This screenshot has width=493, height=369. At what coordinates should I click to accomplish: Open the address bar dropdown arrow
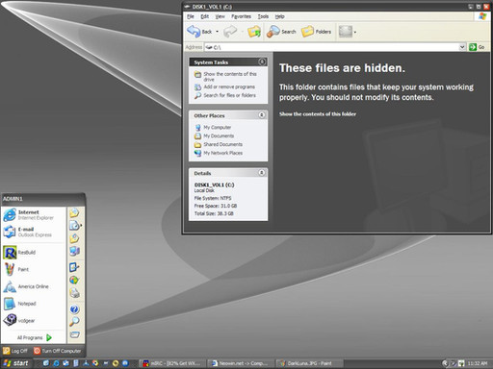(462, 47)
